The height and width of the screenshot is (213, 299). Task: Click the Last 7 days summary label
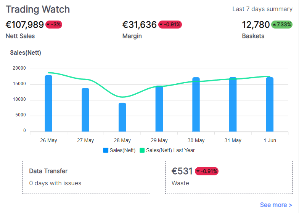pos(262,9)
